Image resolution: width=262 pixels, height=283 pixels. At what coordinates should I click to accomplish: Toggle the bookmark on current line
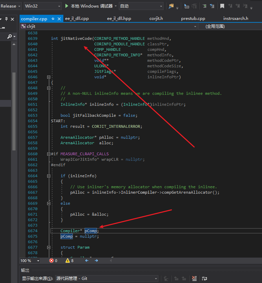[222, 6]
